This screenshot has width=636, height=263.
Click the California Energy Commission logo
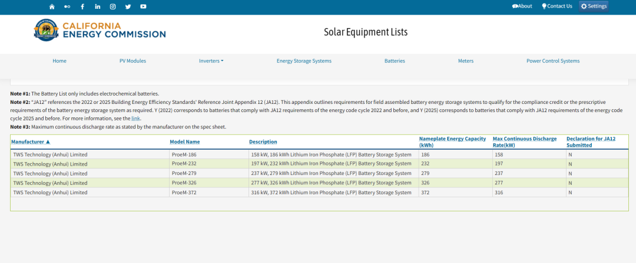coord(100,31)
